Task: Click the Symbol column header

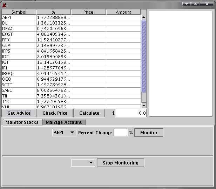Action: (x=19, y=12)
